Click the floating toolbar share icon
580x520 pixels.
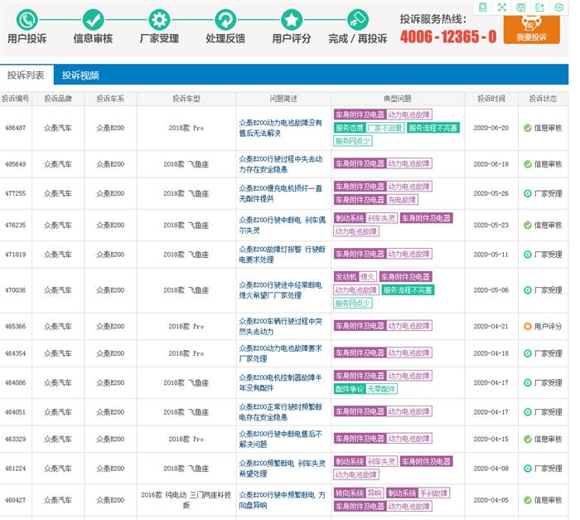pos(540,7)
